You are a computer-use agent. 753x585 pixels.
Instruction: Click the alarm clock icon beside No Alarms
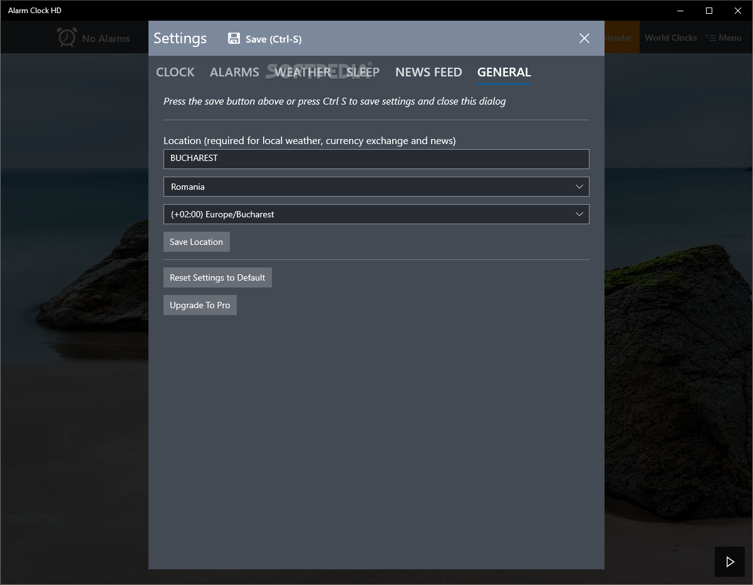point(65,38)
